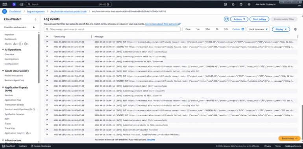The width and height of the screenshot is (303, 149).
Task: Collapse the Application Signals (APM) section
Action: point(3,87)
